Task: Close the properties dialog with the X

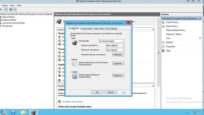Action: click(x=128, y=22)
